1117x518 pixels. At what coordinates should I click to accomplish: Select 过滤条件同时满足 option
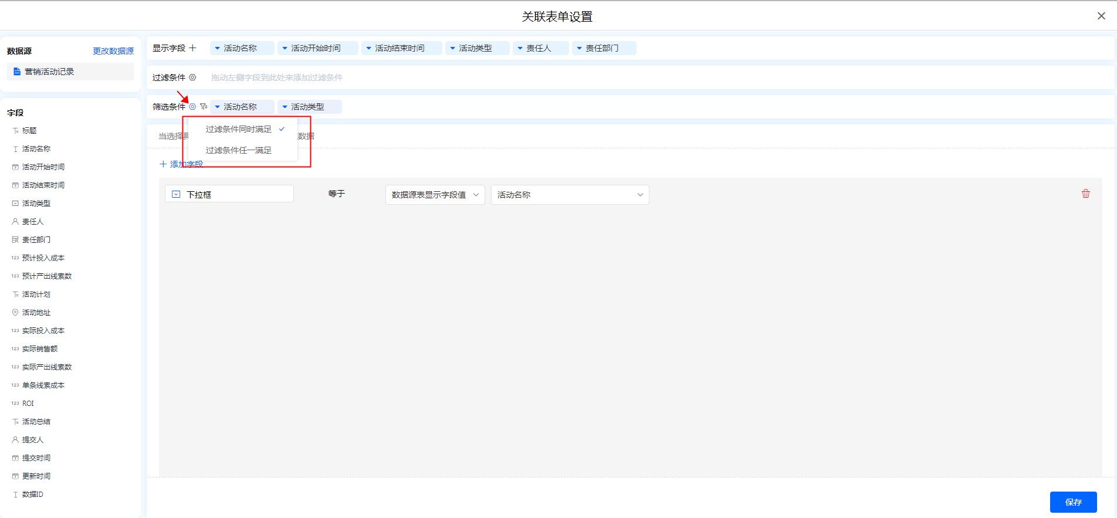(x=239, y=129)
